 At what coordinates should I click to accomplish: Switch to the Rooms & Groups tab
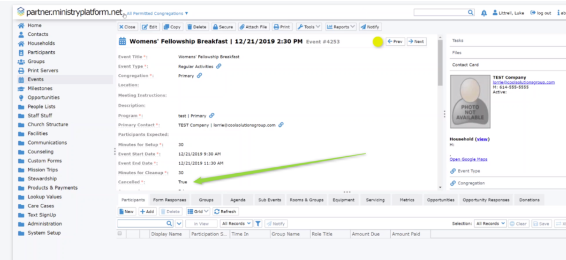pos(306,200)
